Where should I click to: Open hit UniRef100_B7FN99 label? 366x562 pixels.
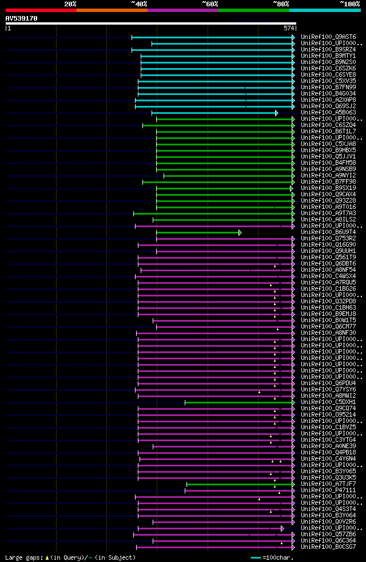(x=328, y=88)
